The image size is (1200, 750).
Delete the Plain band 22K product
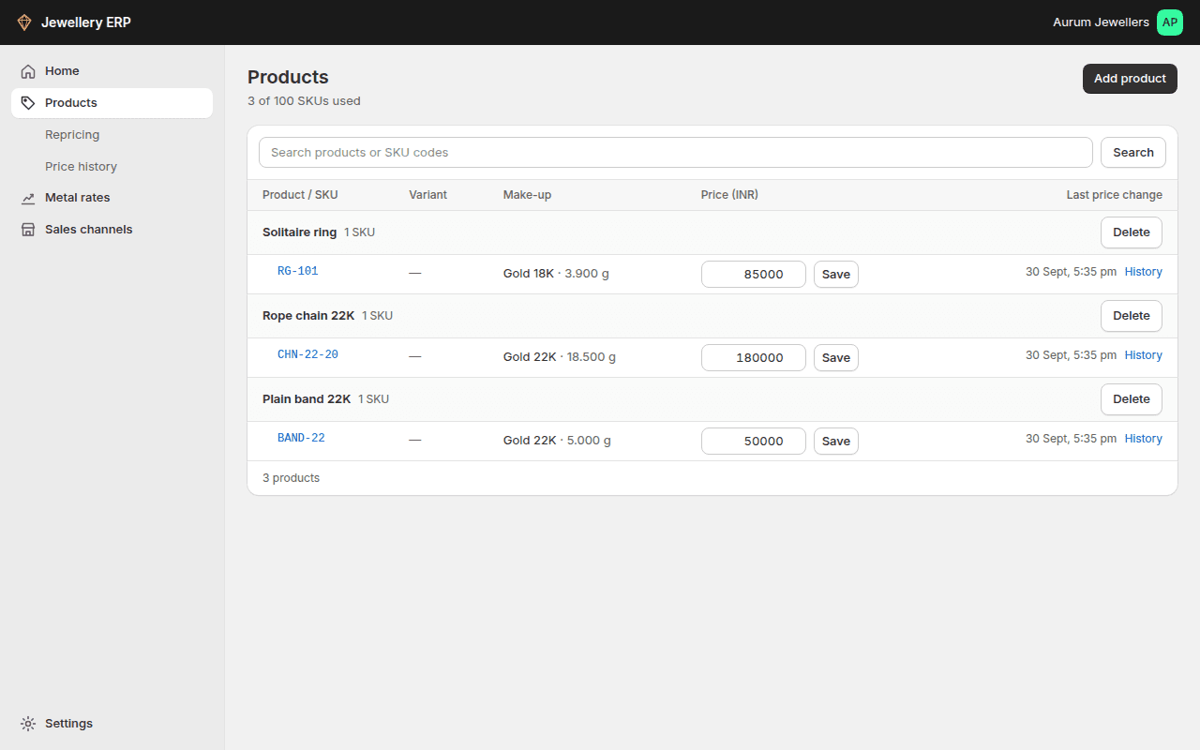[1131, 399]
